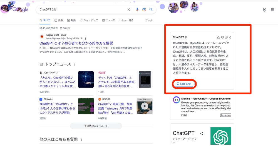Screen dimensions: 278x156
Task: Open the Google apps grid
Action: 272,10
